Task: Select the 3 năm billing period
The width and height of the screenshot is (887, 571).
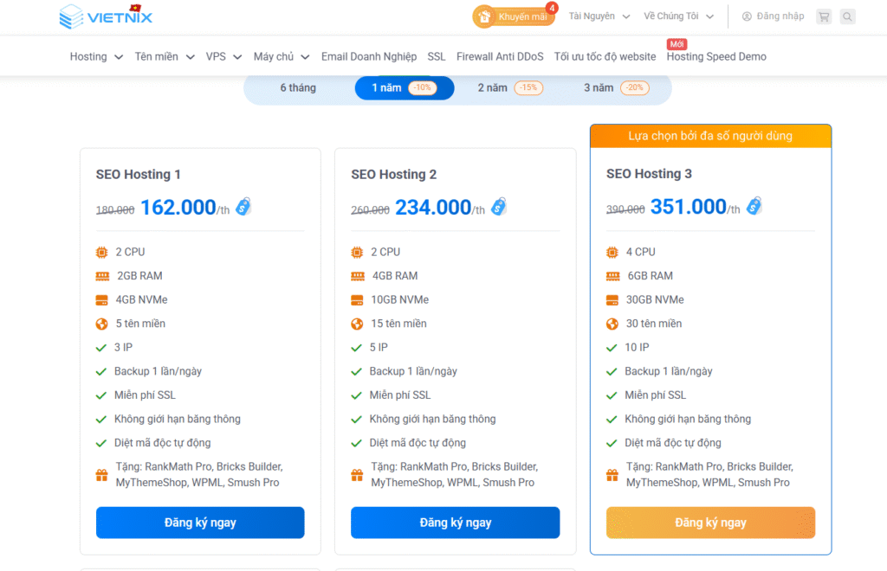Action: pos(615,88)
